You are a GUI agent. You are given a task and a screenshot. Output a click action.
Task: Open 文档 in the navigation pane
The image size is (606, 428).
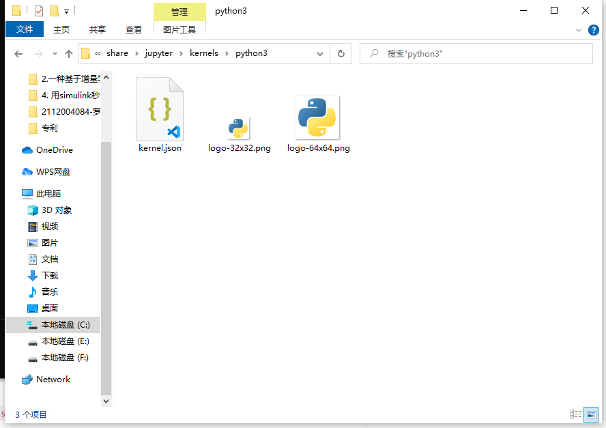pyautogui.click(x=43, y=259)
